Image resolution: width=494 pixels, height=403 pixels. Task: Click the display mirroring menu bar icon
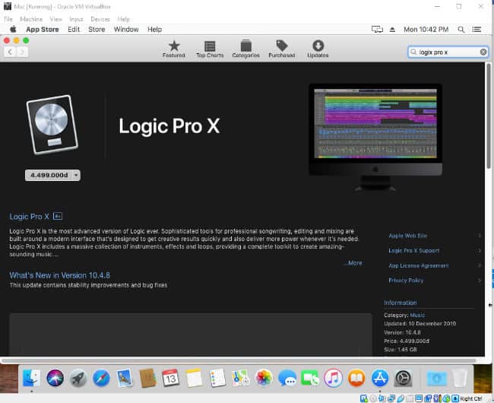(x=377, y=30)
